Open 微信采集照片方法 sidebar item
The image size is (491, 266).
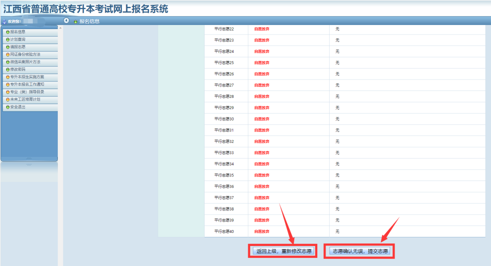pos(30,62)
